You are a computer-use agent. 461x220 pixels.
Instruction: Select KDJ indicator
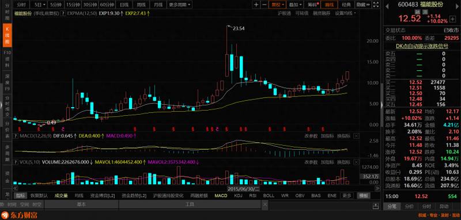[x=239, y=196]
